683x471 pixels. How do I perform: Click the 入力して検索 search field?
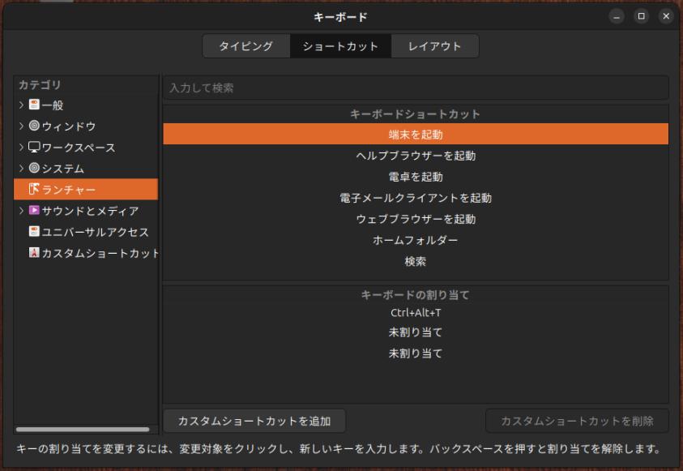click(416, 88)
